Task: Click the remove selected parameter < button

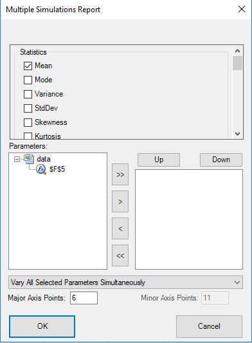Action: click(x=120, y=228)
